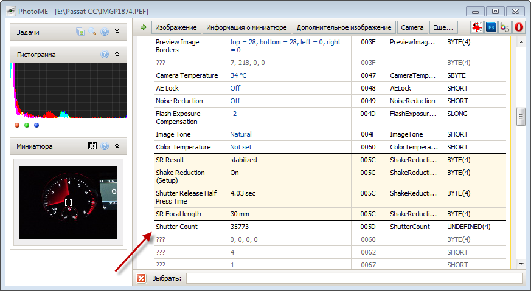
Task: Select the Preview Image Borders label
Action: 178,46
